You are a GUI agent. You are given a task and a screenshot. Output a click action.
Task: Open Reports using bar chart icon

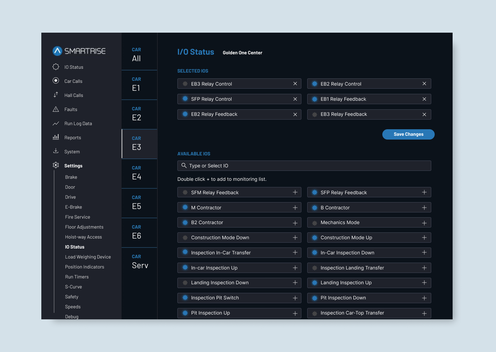click(x=56, y=137)
